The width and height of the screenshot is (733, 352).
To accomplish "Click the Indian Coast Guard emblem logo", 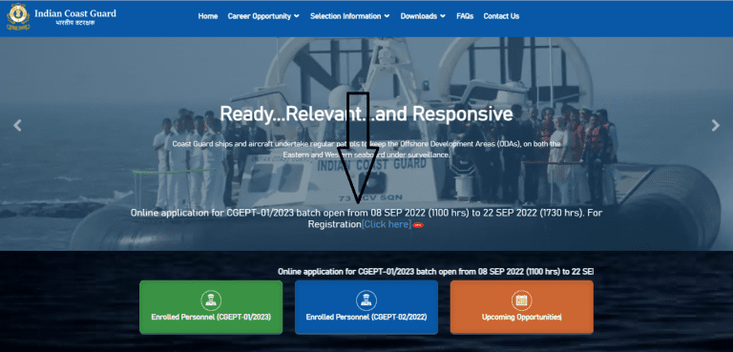I will (x=18, y=17).
